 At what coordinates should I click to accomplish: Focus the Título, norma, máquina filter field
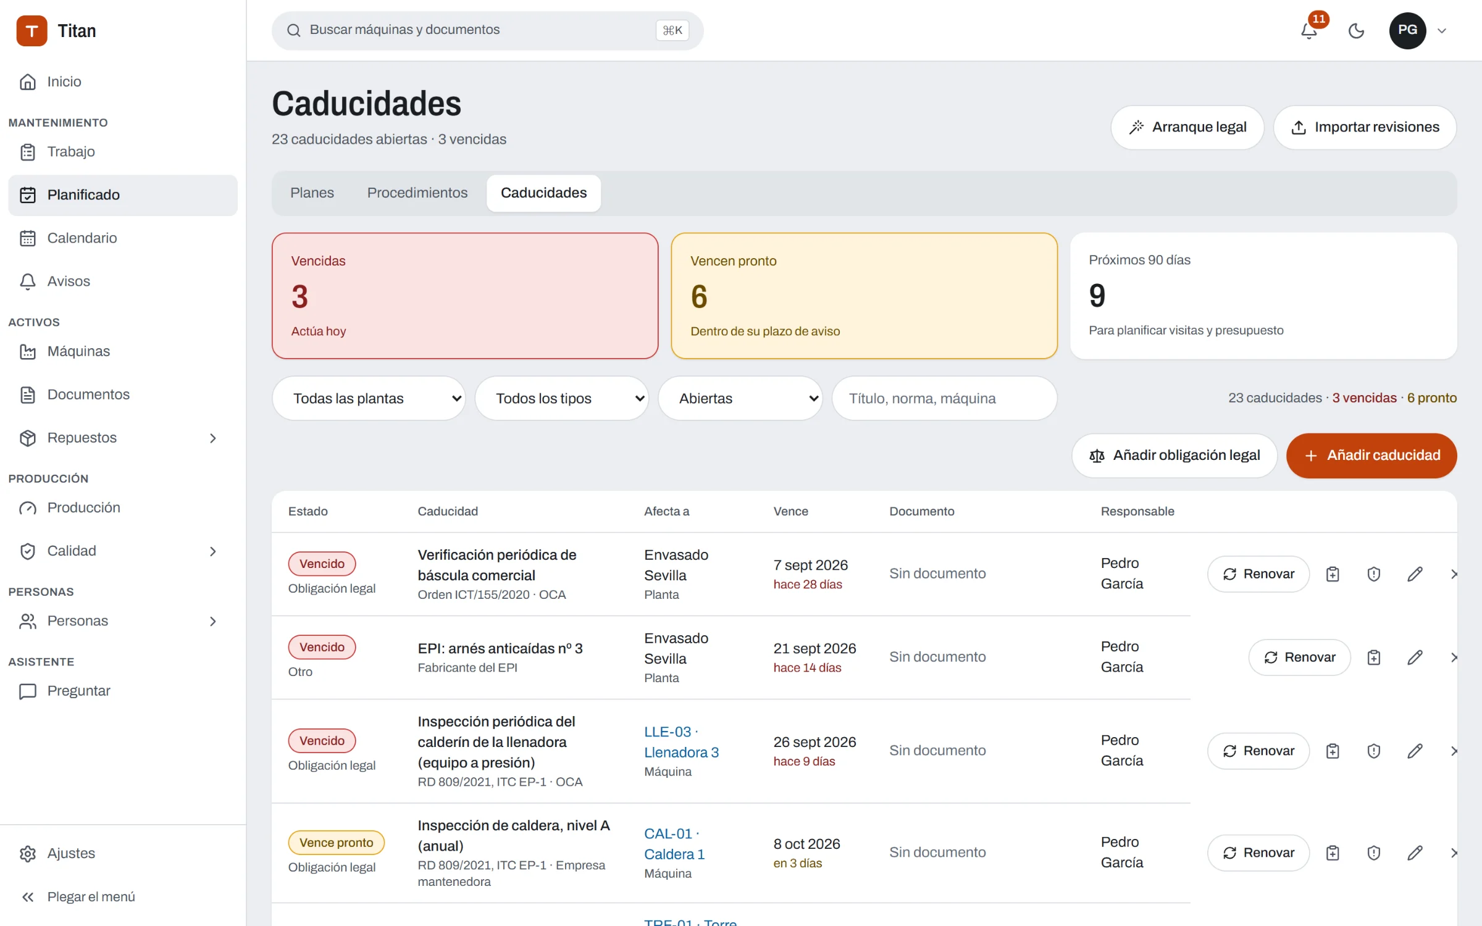coord(944,399)
